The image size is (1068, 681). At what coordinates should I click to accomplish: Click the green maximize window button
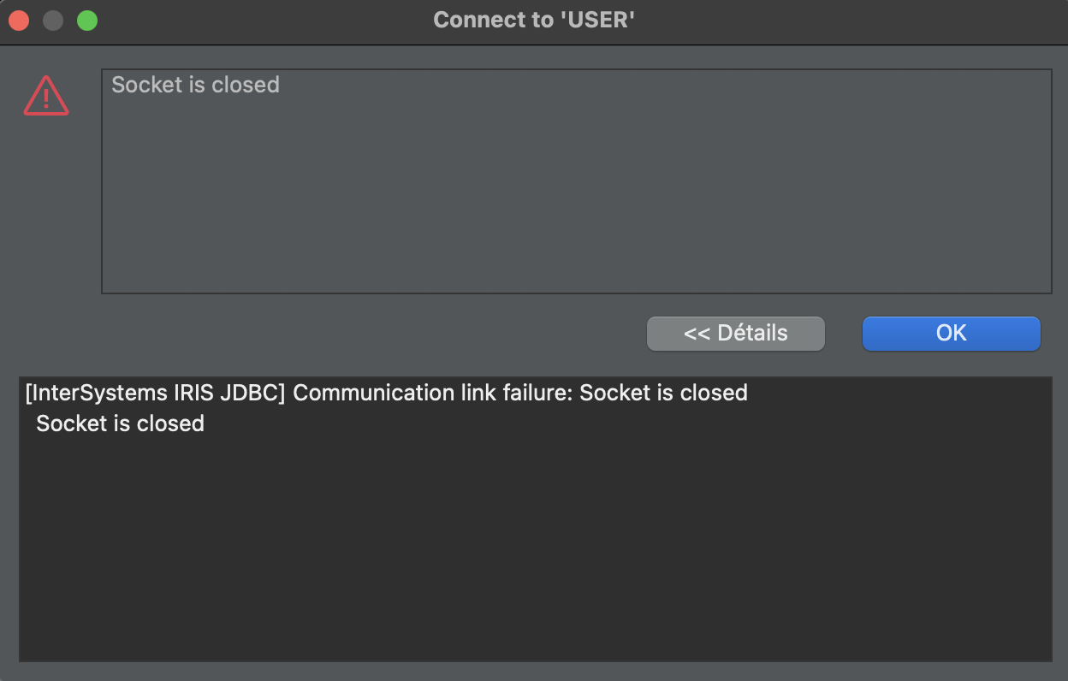(87, 21)
